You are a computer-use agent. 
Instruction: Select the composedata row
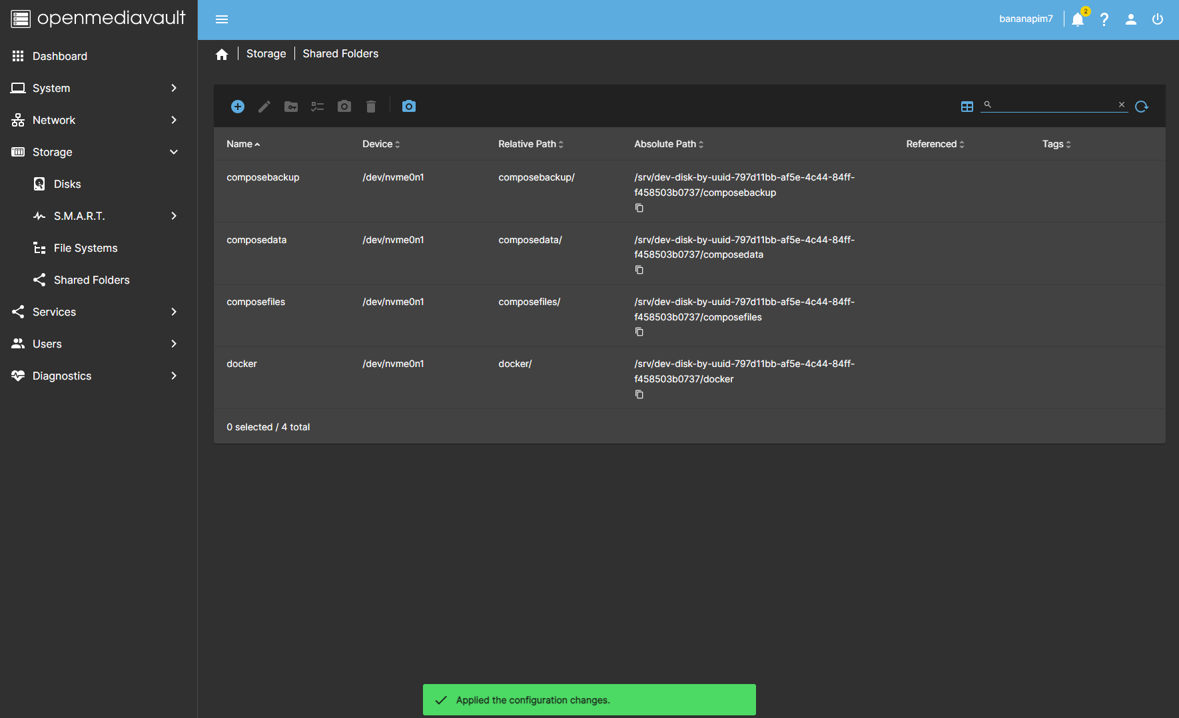(x=689, y=254)
